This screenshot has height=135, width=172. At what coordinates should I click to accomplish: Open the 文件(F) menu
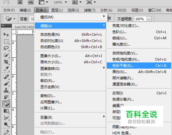click(9, 10)
